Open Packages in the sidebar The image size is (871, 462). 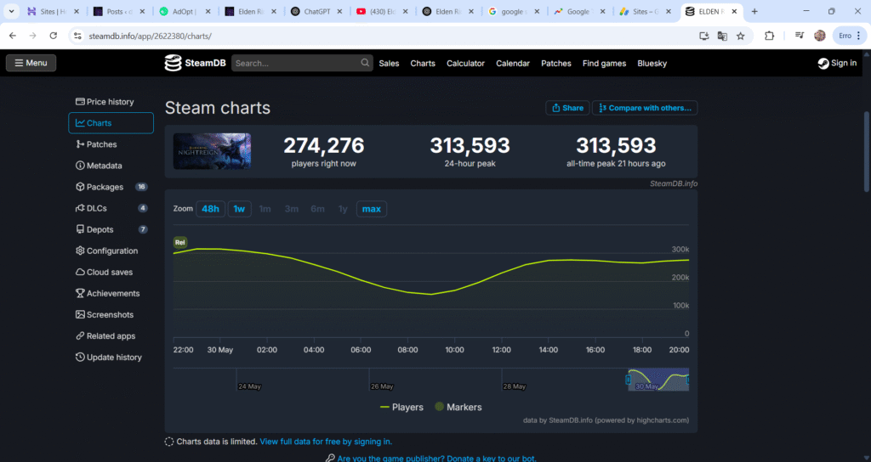coord(111,187)
